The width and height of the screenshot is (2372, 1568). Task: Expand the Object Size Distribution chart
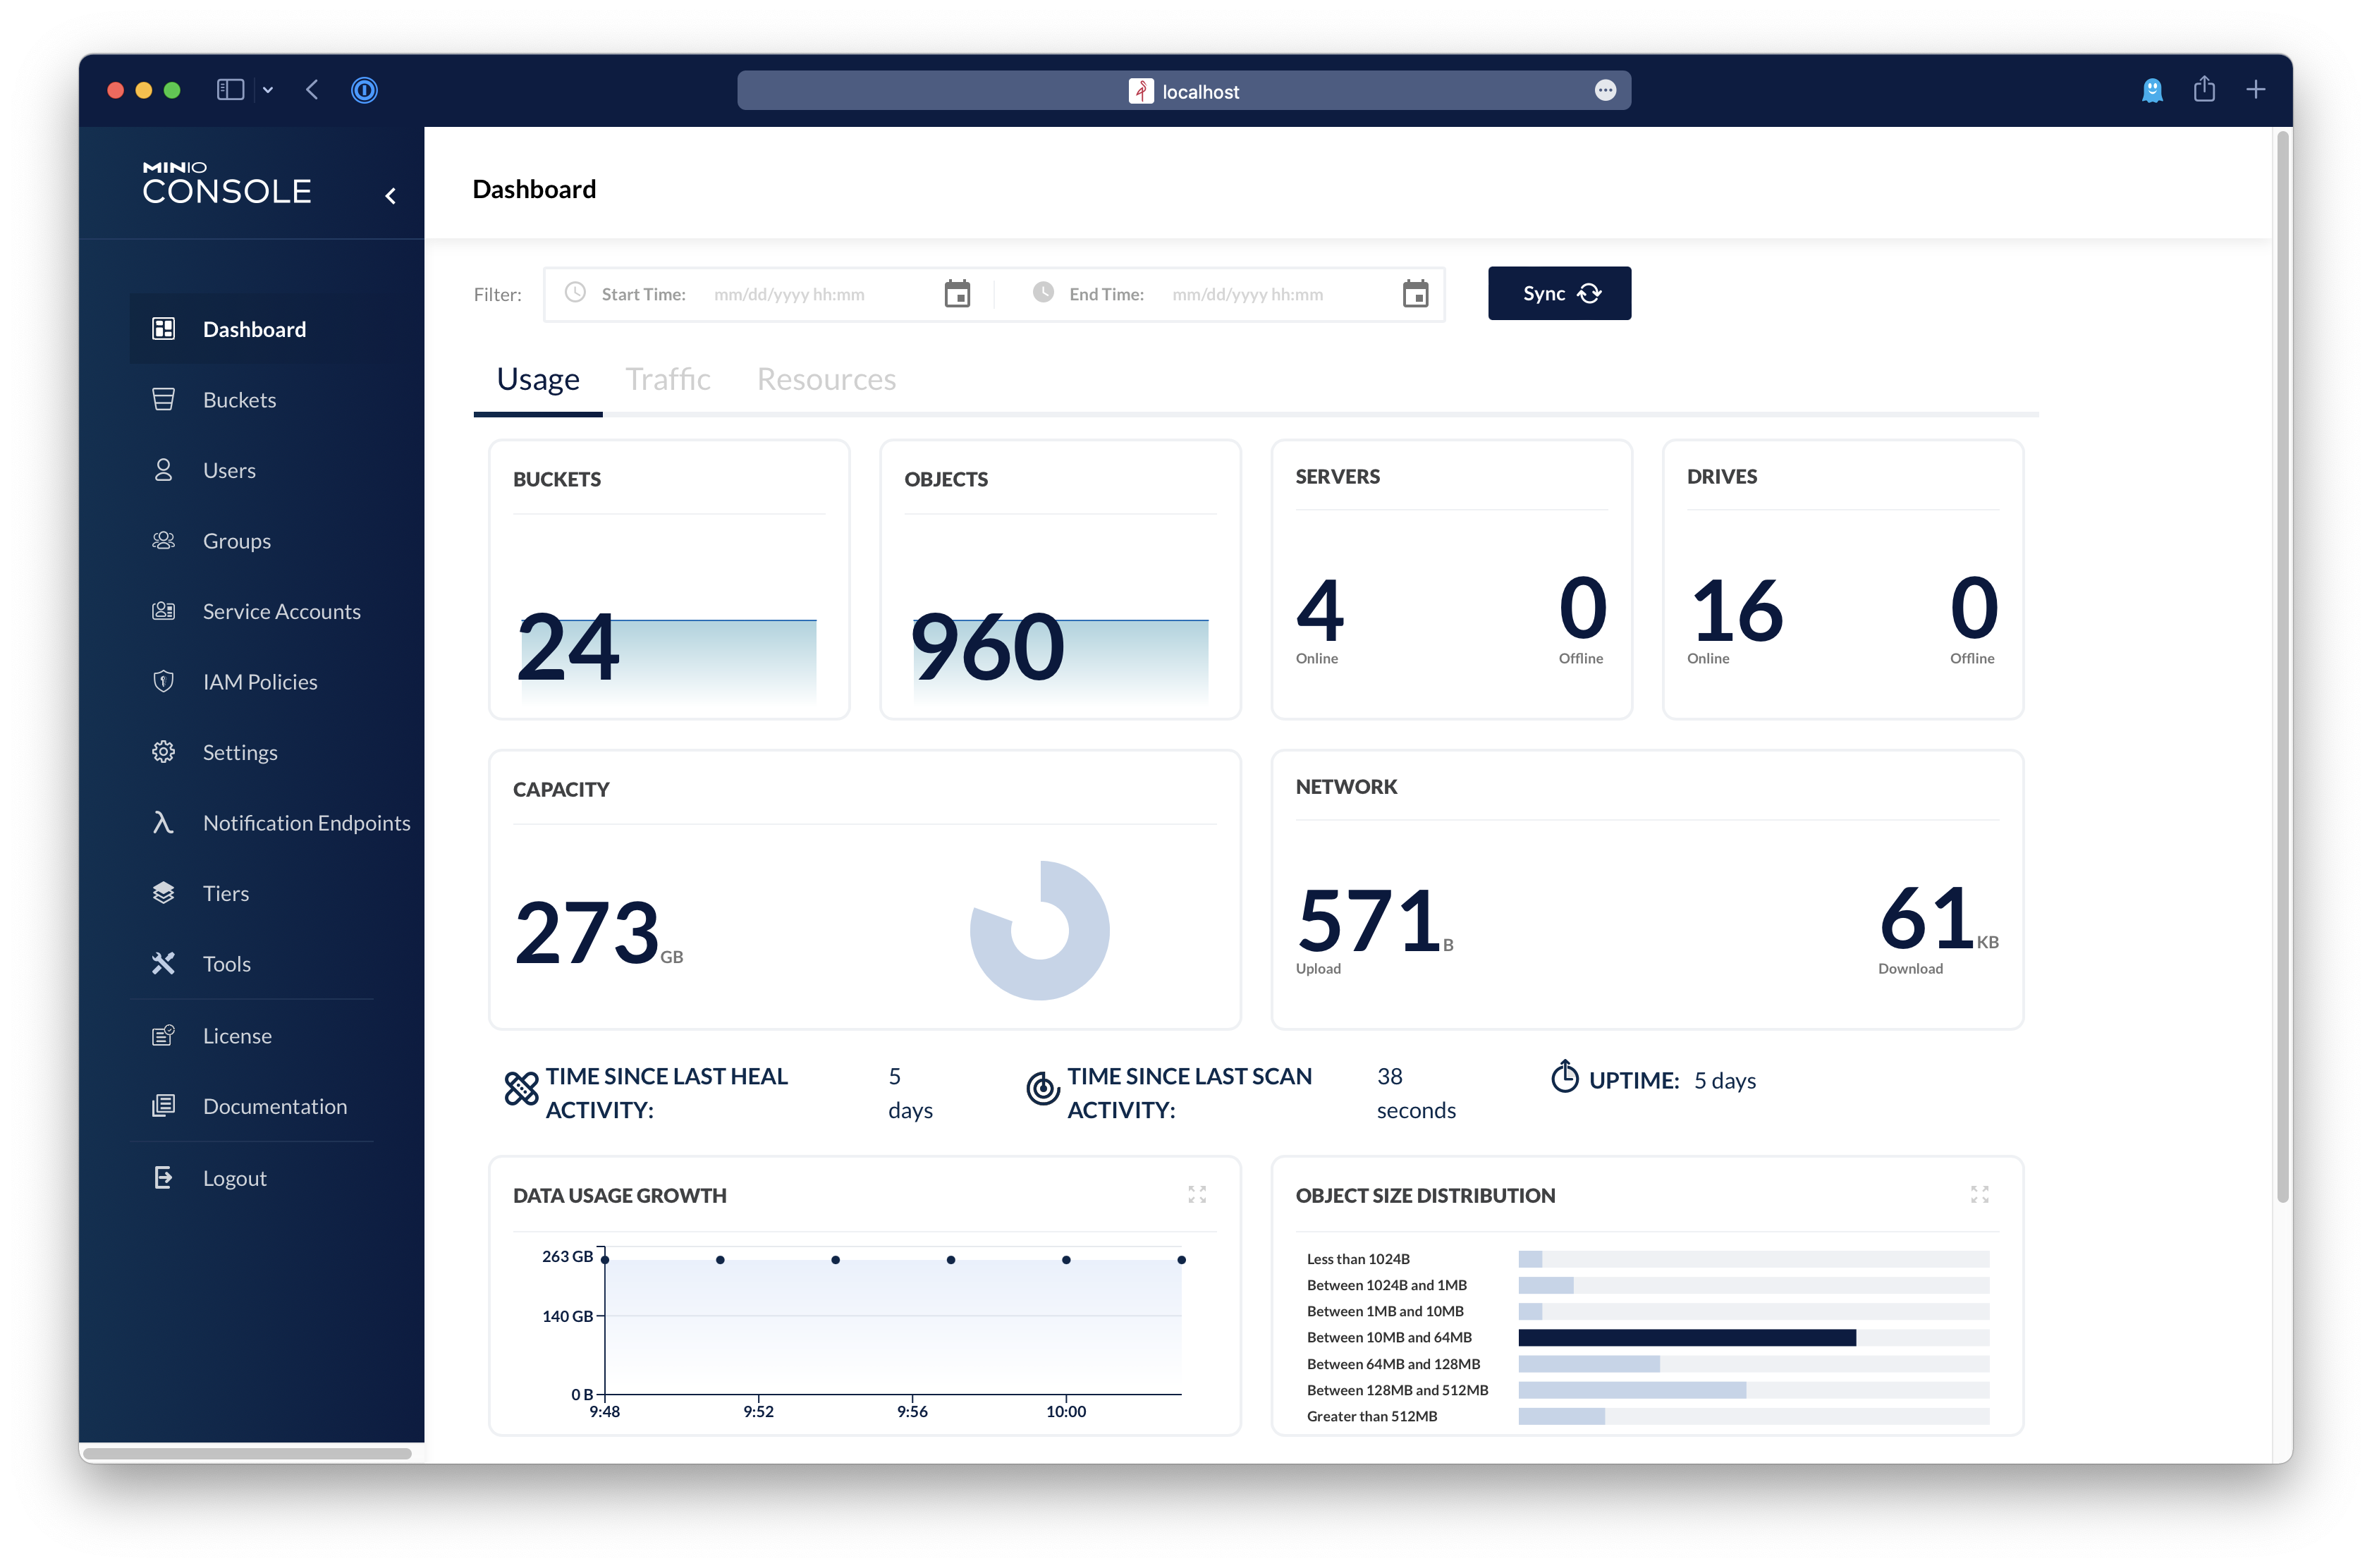(1979, 1194)
